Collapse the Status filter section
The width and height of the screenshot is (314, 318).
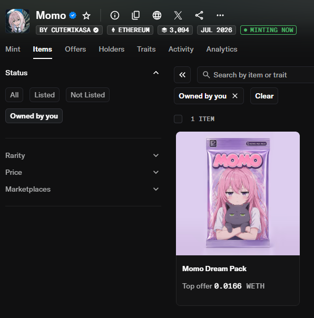click(x=156, y=73)
